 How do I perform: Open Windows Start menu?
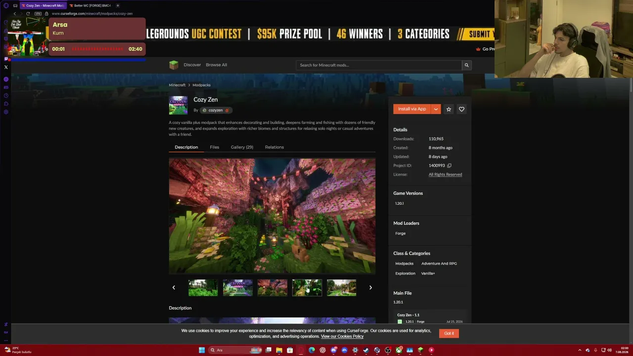(202, 350)
